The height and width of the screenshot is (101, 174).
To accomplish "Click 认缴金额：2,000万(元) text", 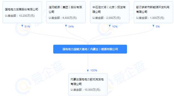I will coord(107,18).
